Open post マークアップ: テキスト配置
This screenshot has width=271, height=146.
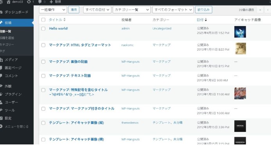click(70, 76)
